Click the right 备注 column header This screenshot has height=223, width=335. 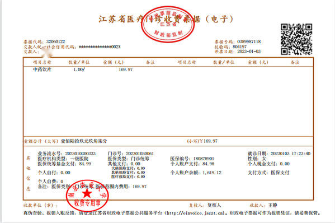[295, 62]
